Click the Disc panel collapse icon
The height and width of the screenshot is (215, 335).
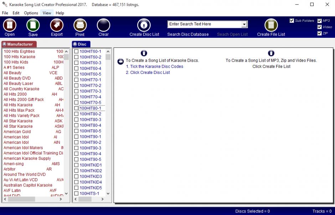pos(75,44)
